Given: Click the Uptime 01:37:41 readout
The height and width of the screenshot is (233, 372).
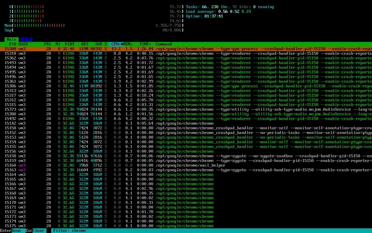Looking at the screenshot, I should 204,16.
